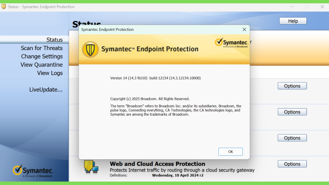The height and width of the screenshot is (185, 329).
Task: Open Options for Web and Cloud Access Protection
Action: point(292,164)
